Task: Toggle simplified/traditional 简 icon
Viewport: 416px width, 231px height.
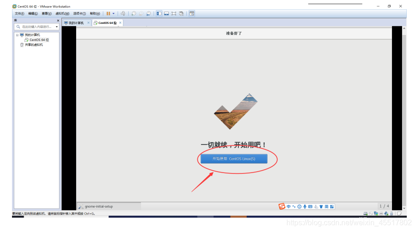Action: (327, 207)
